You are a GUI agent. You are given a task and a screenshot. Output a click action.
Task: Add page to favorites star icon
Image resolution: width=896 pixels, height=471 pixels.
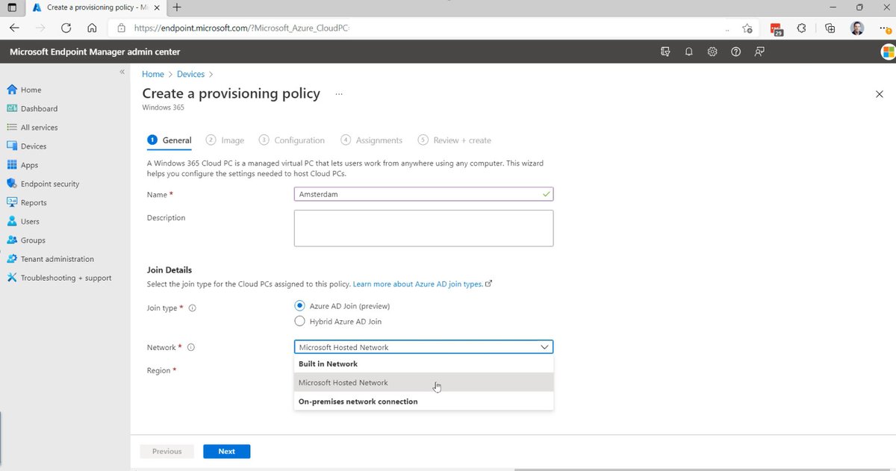pyautogui.click(x=747, y=28)
